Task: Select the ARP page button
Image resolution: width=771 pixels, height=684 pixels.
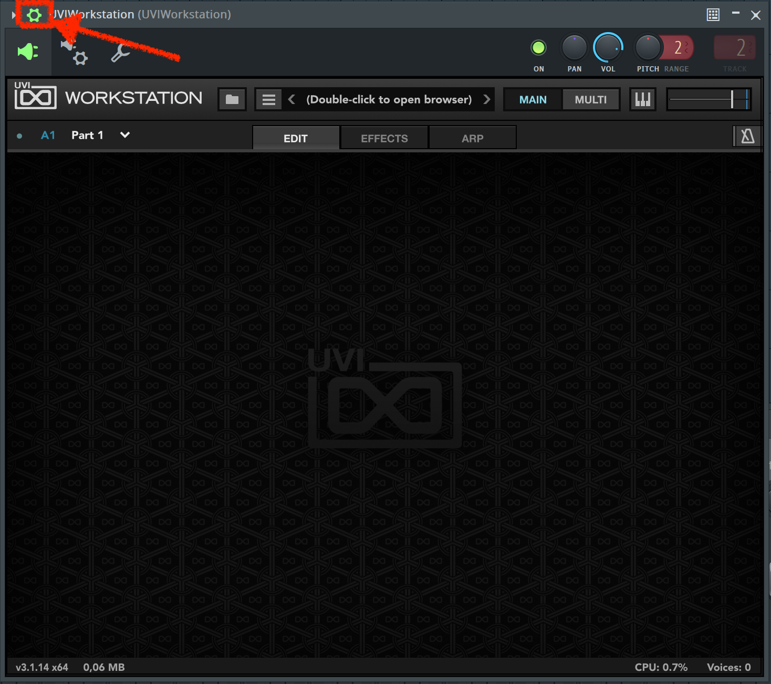Action: coord(472,137)
